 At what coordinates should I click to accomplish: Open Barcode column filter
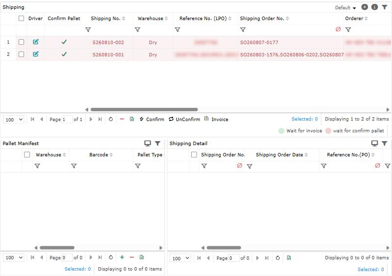tap(74, 166)
